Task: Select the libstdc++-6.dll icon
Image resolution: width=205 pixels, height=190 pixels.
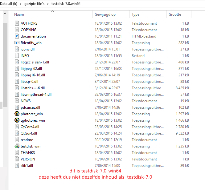Action: click(17, 88)
